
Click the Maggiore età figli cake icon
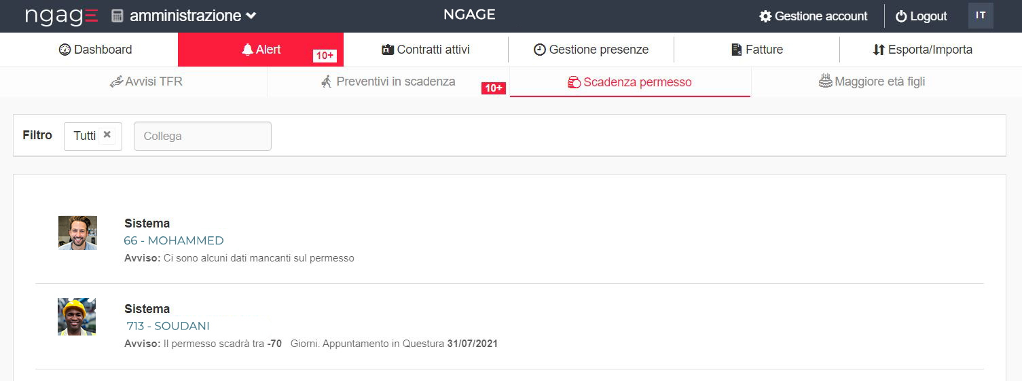point(825,81)
